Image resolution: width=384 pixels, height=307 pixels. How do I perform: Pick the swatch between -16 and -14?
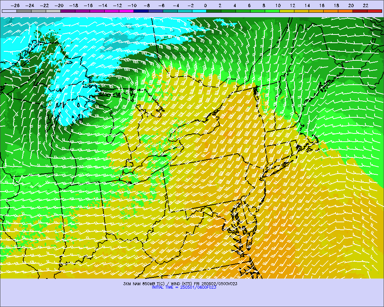click(x=97, y=11)
